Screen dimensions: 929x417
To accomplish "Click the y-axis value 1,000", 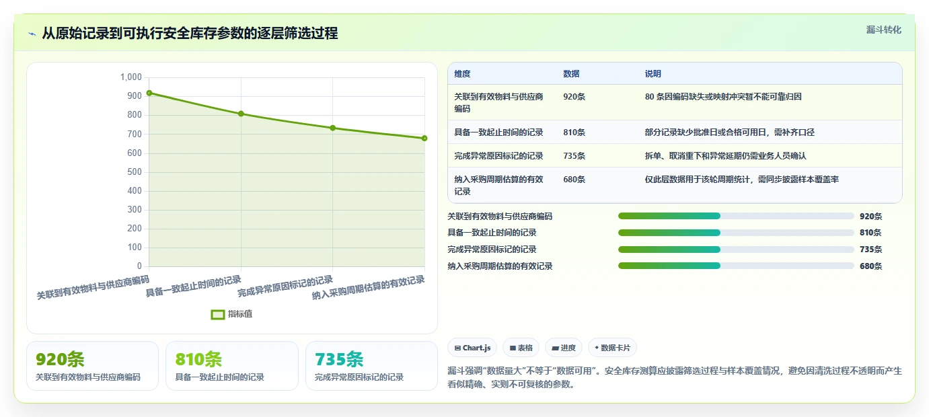I will point(131,77).
